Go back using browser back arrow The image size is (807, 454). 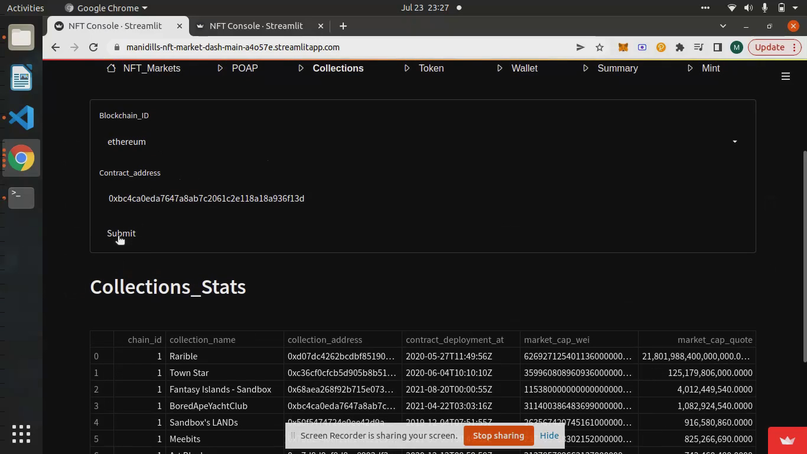pyautogui.click(x=56, y=47)
